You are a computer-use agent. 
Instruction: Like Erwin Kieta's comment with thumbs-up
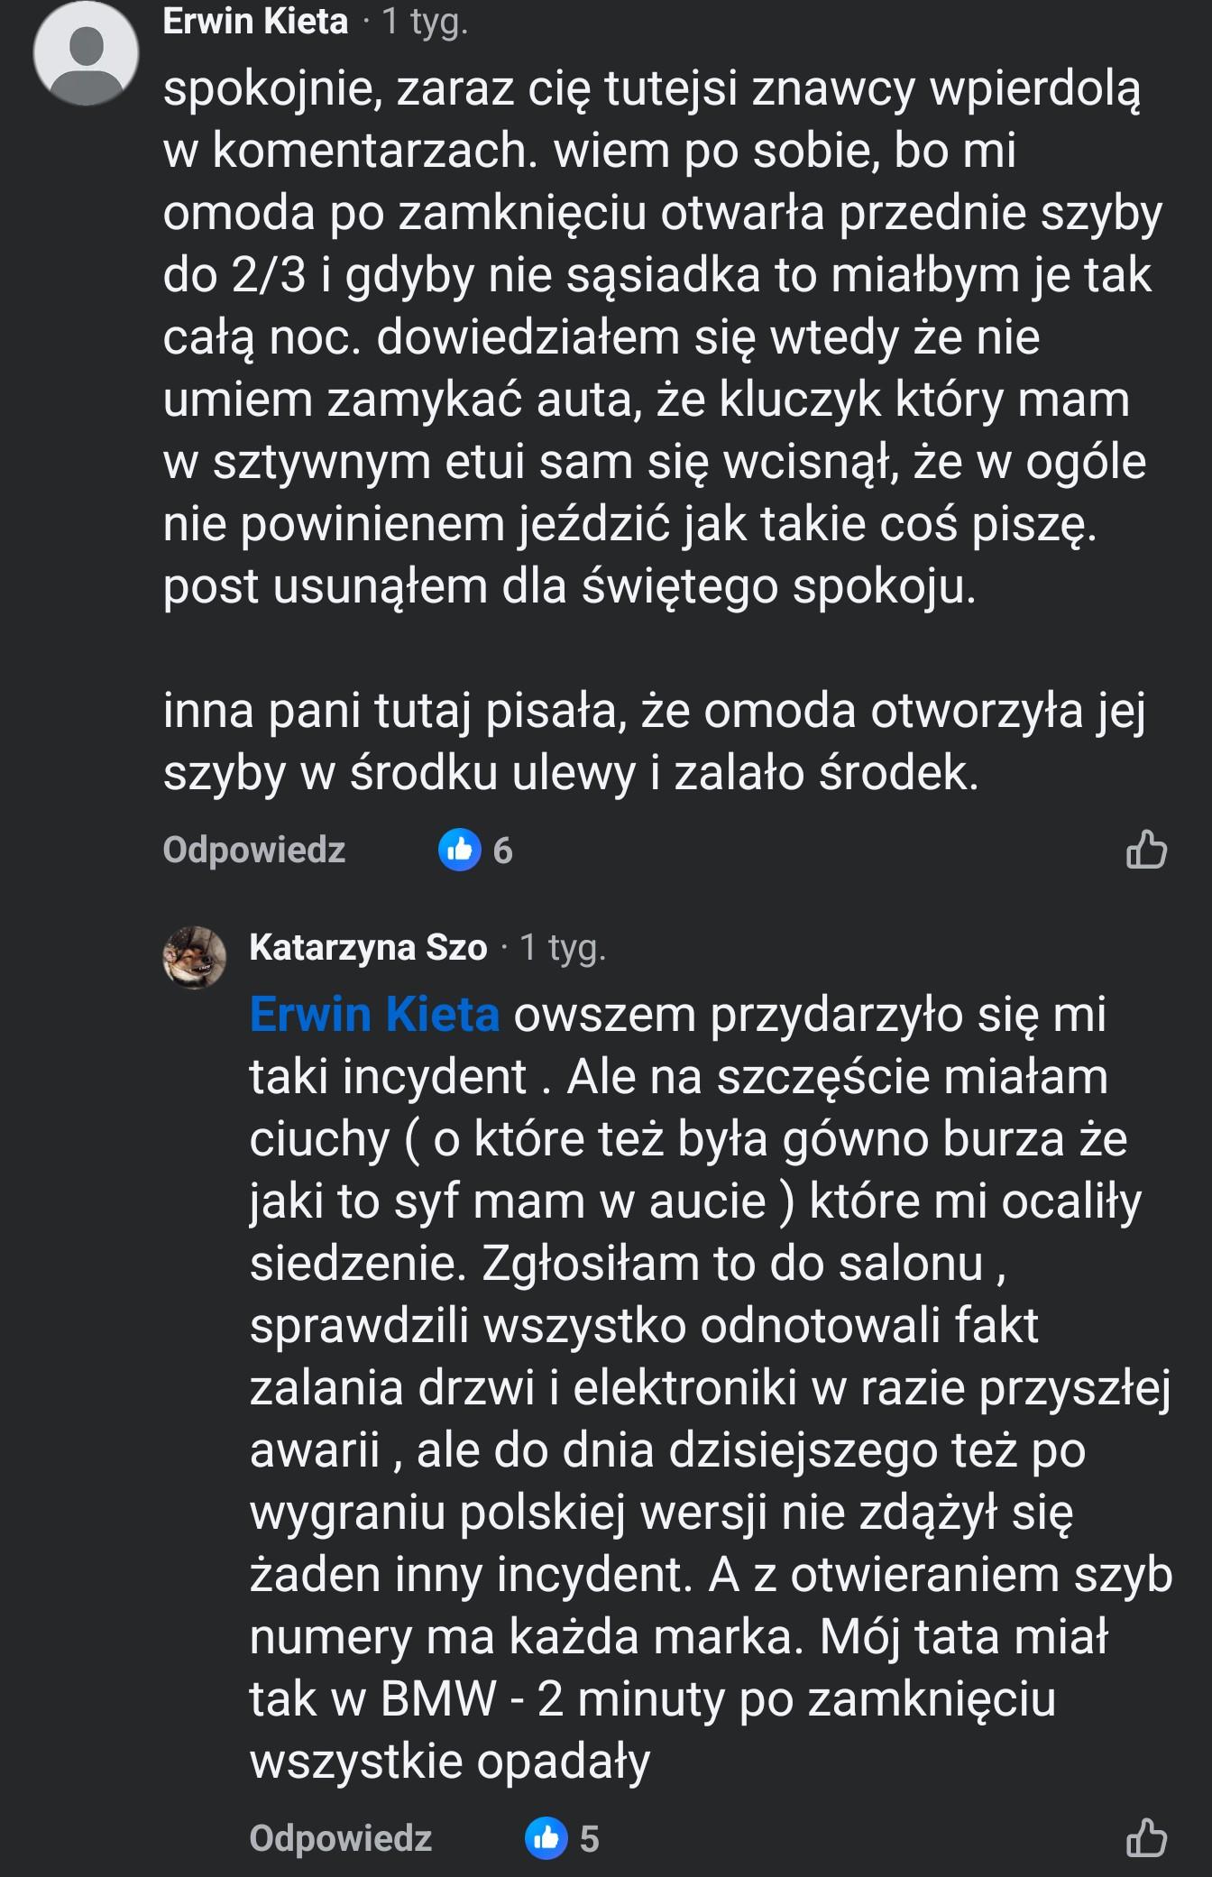pyautogui.click(x=1146, y=850)
